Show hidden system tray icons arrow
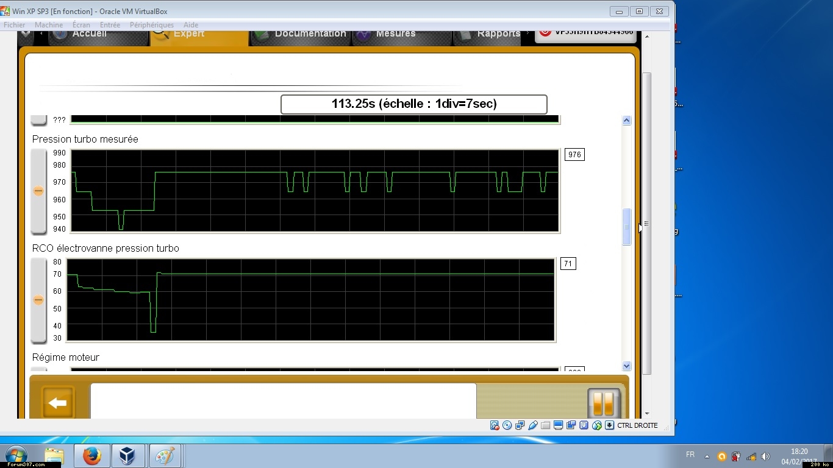The height and width of the screenshot is (468, 833). [x=707, y=456]
